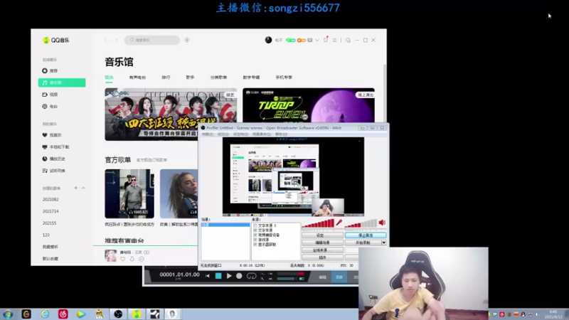Viewport: 569px width, 320px height.
Task: Select 音乐馆 in the sidebar
Action: point(62,82)
